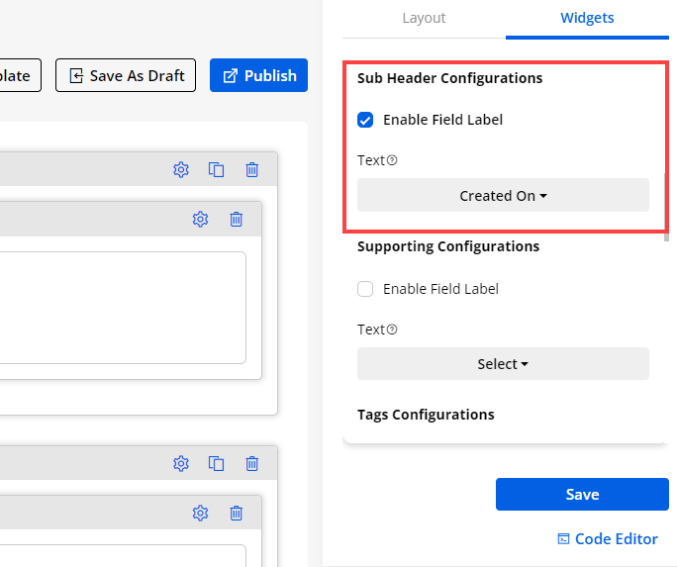The image size is (677, 567).
Task: Click the Save As Draft button
Action: pyautogui.click(x=126, y=75)
